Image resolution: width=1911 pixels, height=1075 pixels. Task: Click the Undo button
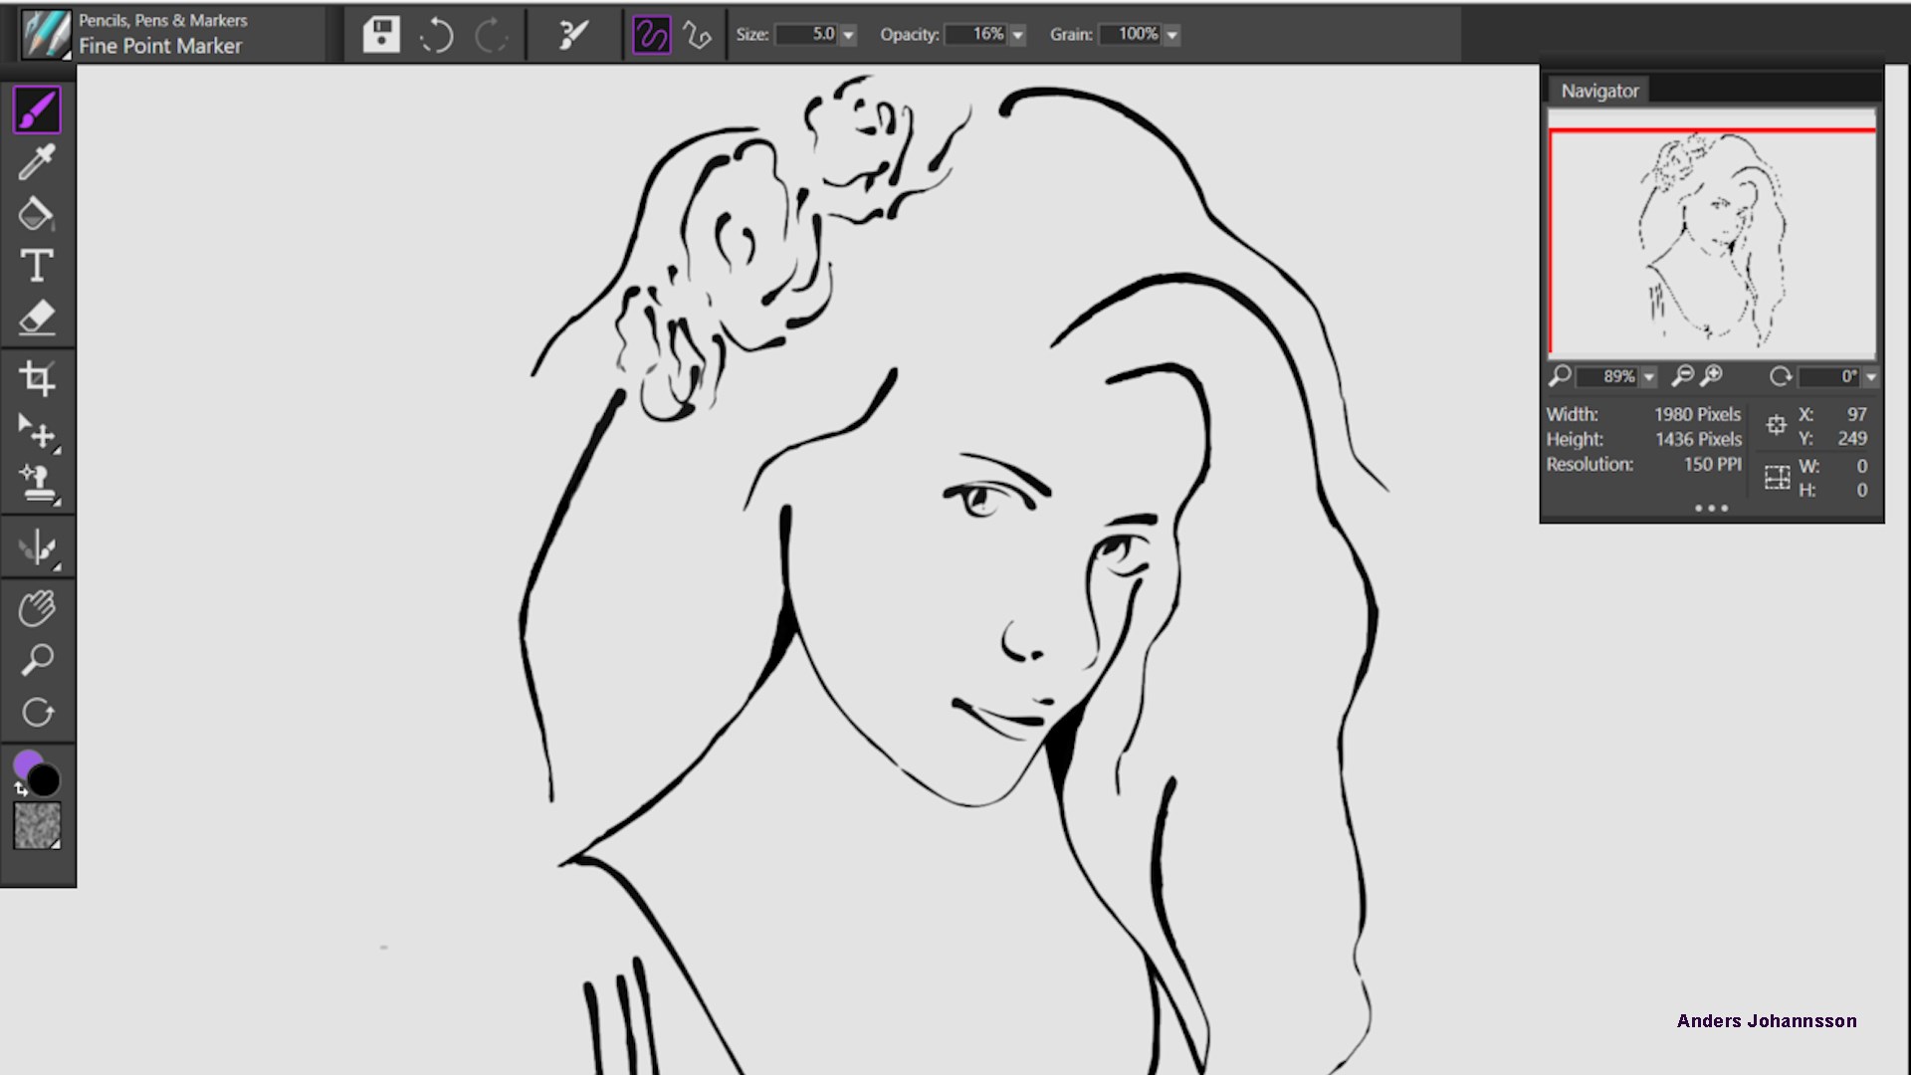[436, 36]
